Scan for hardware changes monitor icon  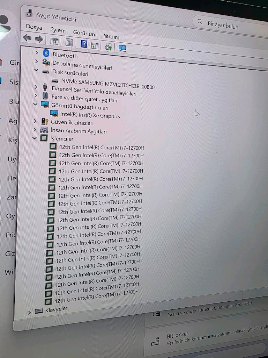tap(122, 48)
